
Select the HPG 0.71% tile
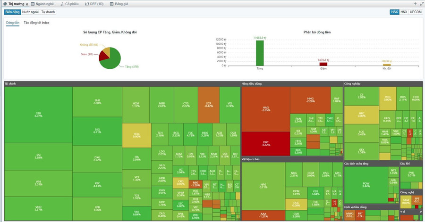coord(263,186)
